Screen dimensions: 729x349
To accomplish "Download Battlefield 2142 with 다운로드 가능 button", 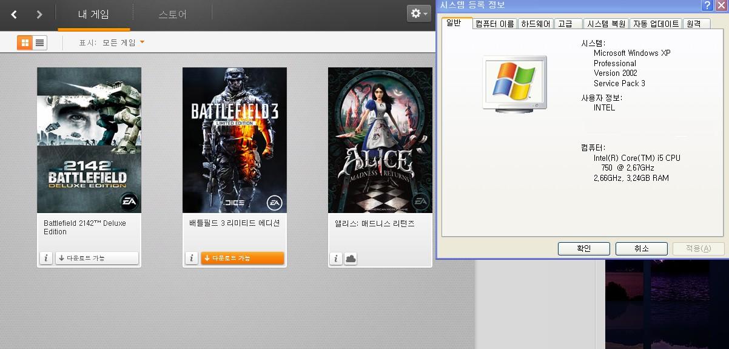I will click(97, 258).
